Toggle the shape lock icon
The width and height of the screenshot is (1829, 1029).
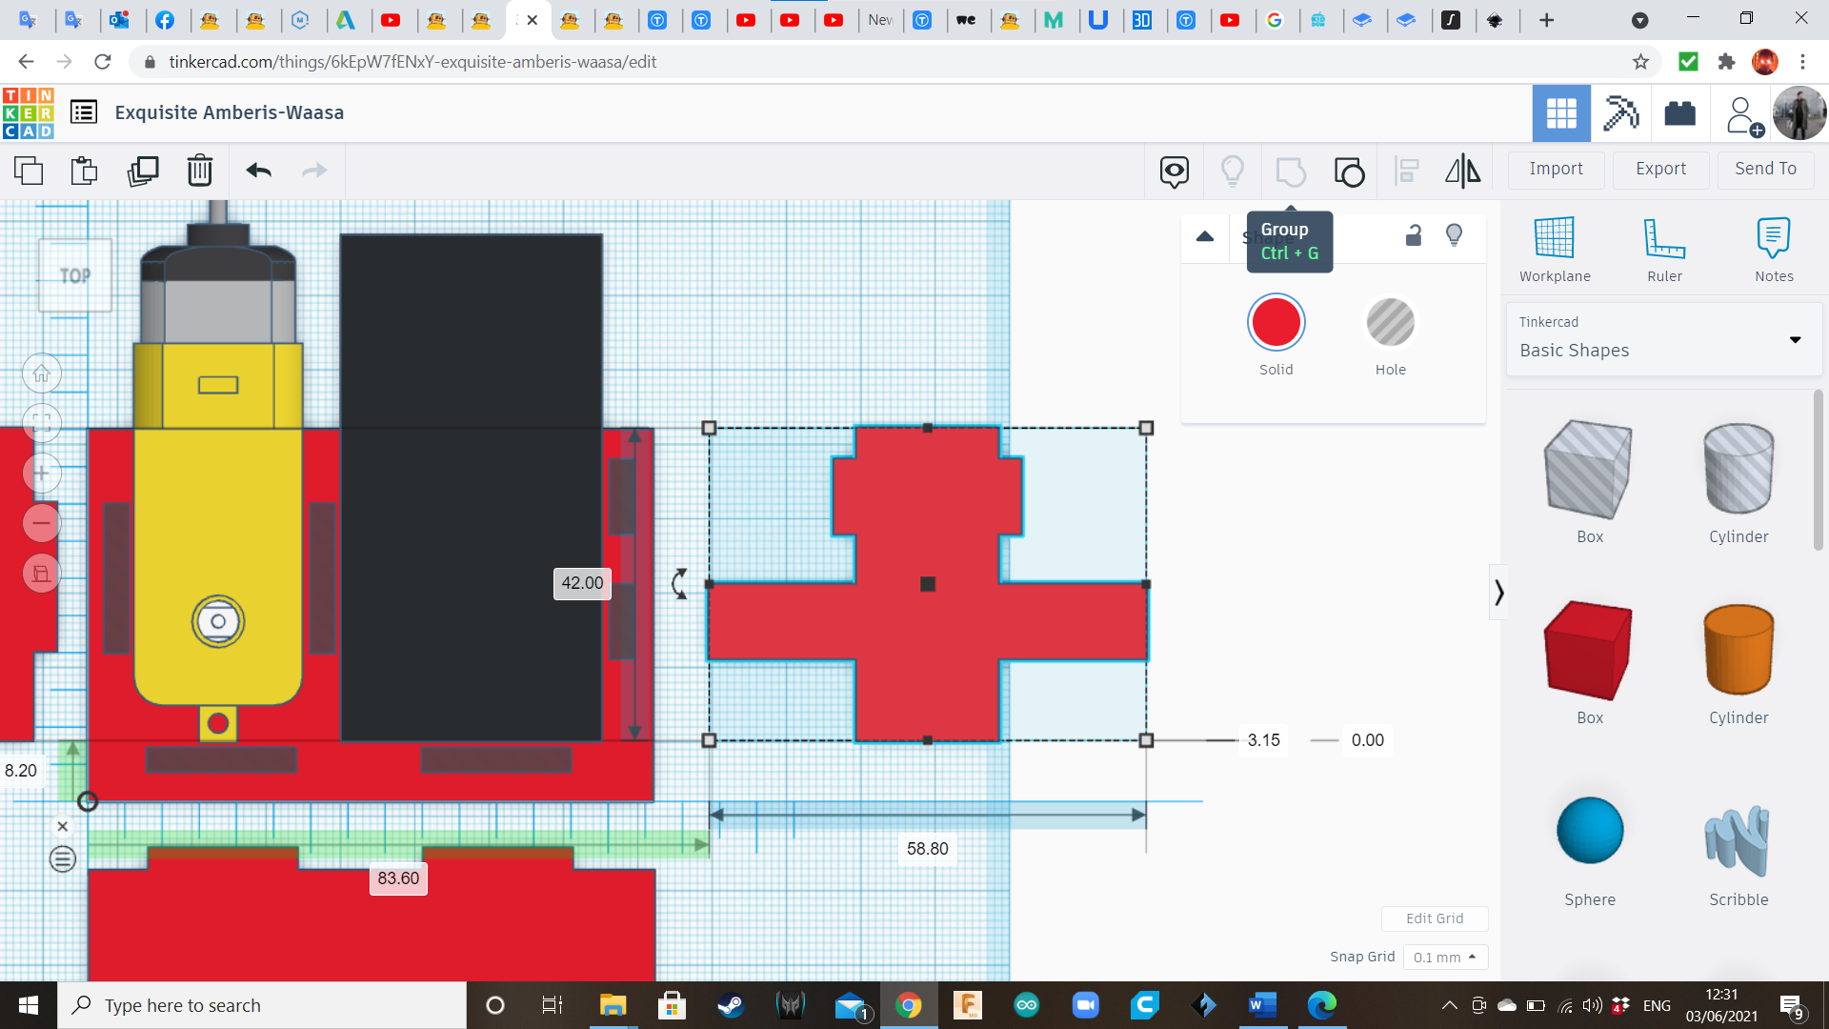[x=1414, y=235]
